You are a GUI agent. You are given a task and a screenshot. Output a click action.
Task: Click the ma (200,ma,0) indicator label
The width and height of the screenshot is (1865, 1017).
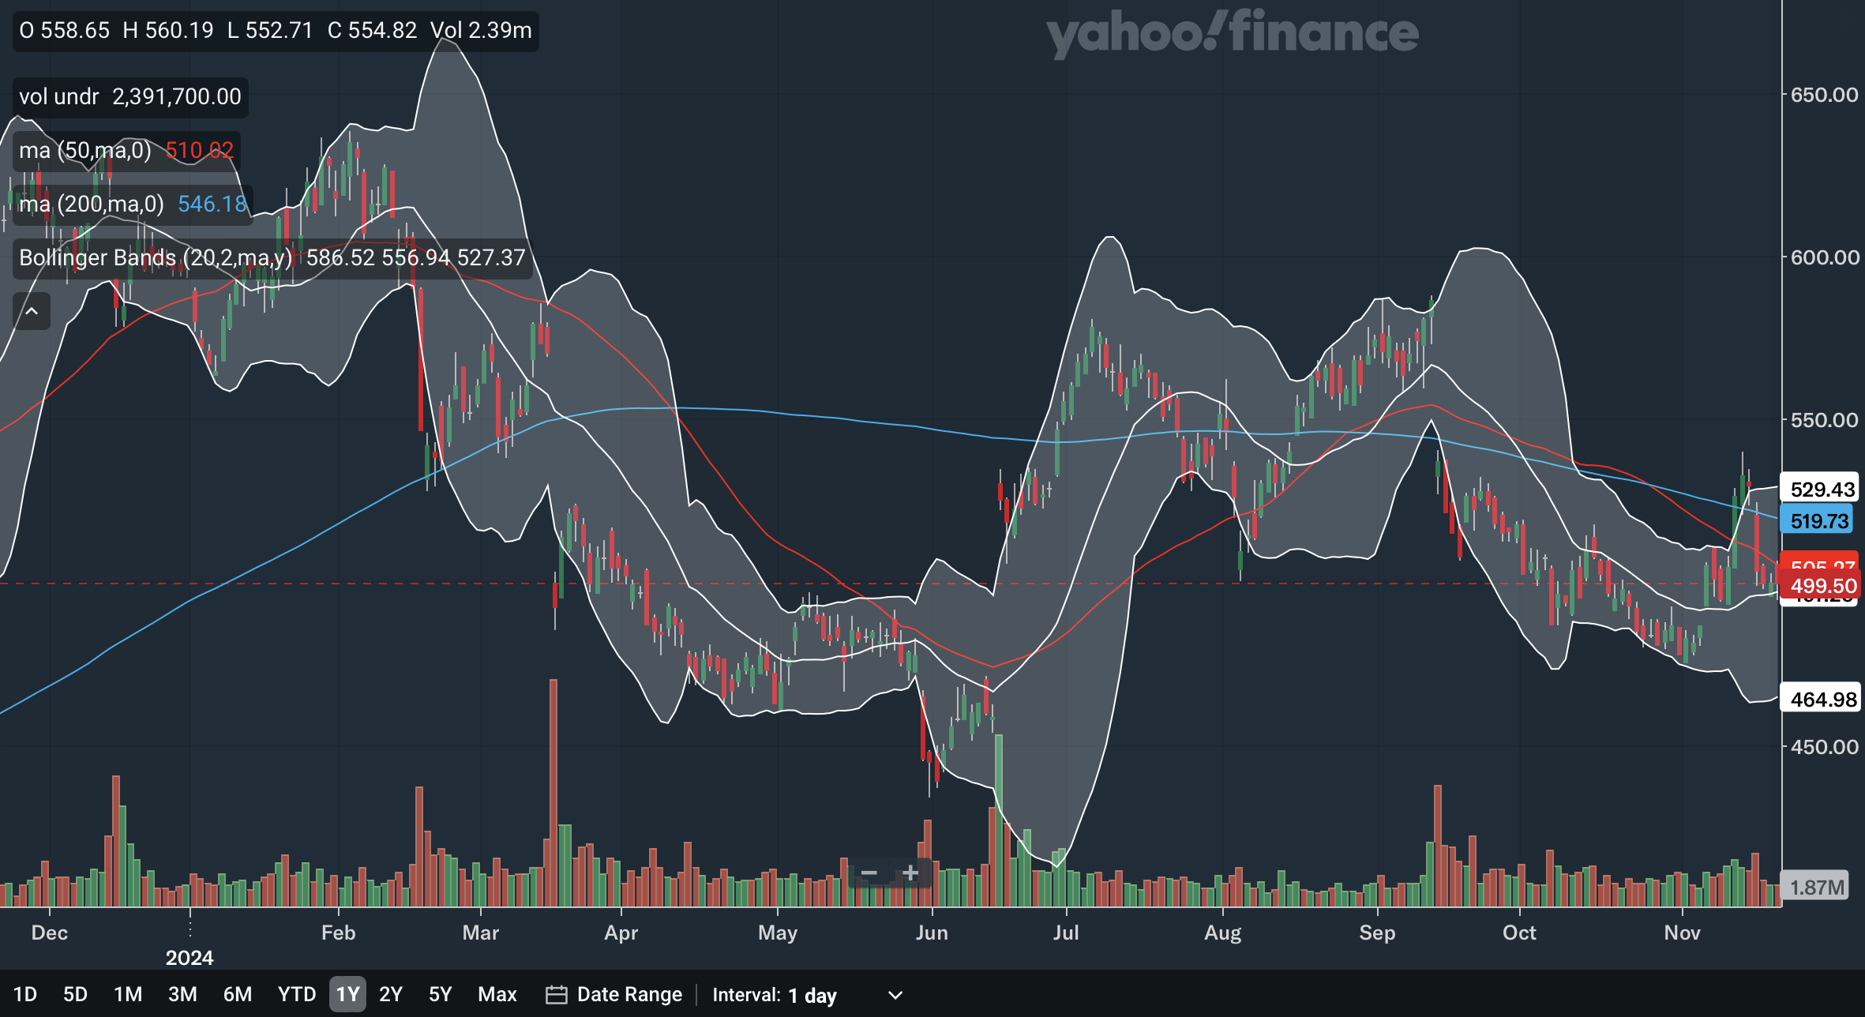[x=92, y=204]
